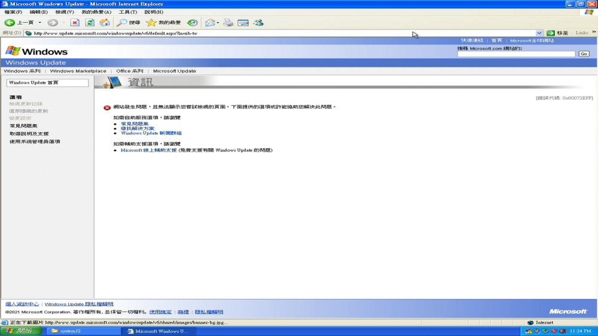Image resolution: width=598 pixels, height=336 pixels.
Task: Click 使用系統管理員選項 in sidebar
Action: (35, 141)
